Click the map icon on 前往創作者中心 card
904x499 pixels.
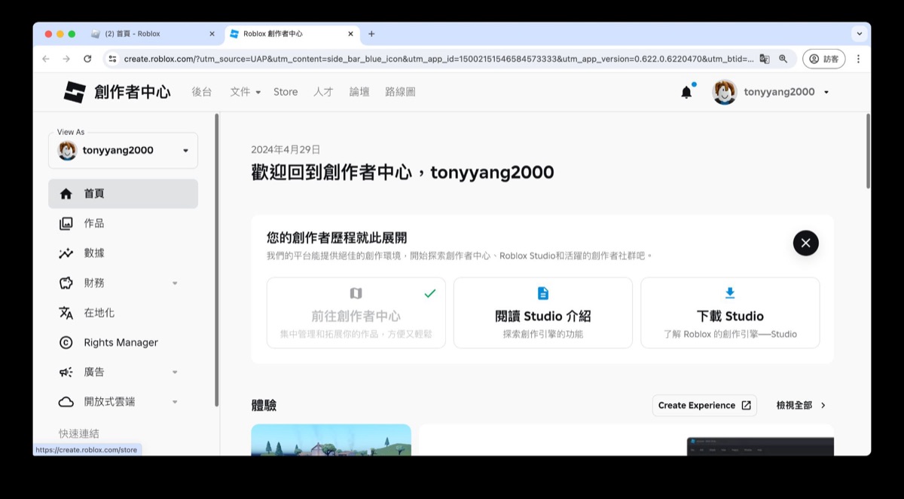click(356, 293)
